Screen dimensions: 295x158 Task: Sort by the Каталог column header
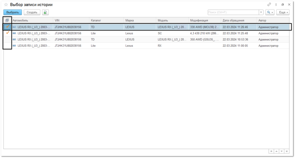click(106, 20)
